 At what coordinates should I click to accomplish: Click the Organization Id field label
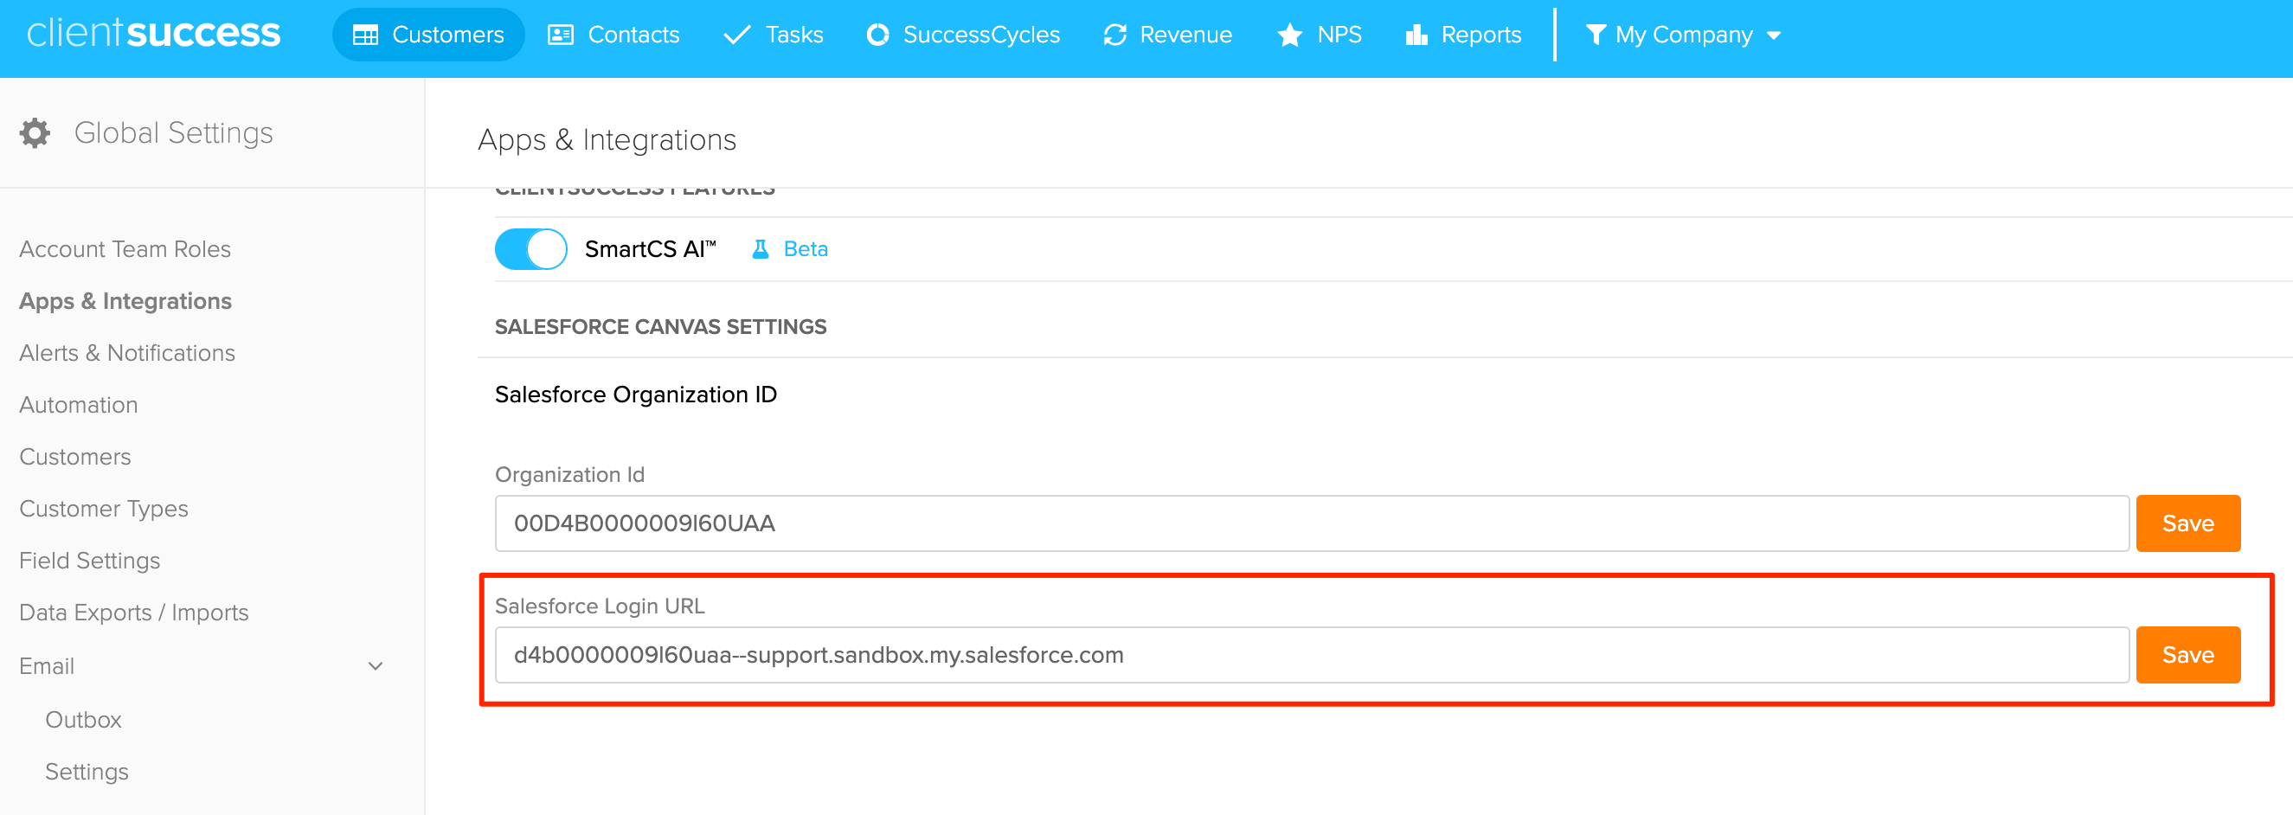pos(569,474)
